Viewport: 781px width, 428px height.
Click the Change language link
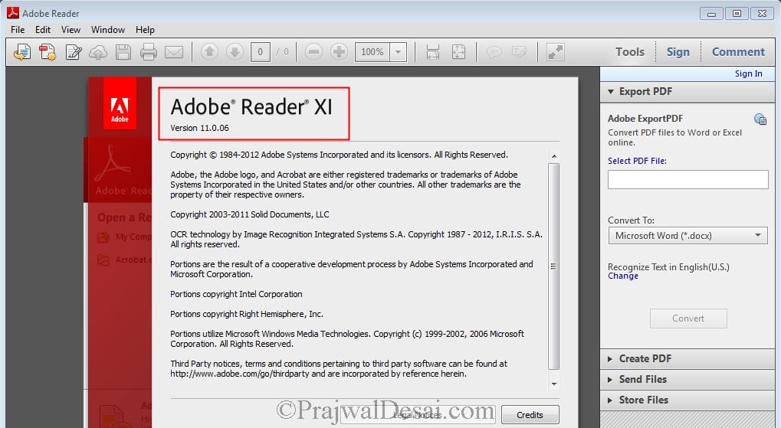click(622, 276)
